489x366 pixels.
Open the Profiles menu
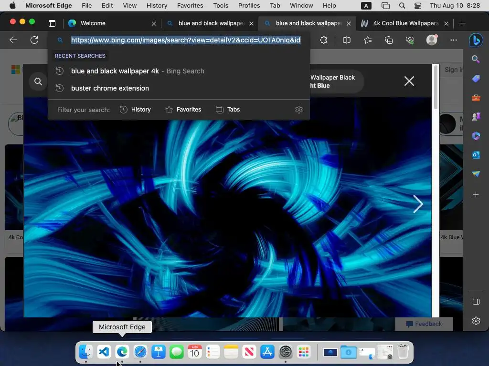[x=249, y=6]
